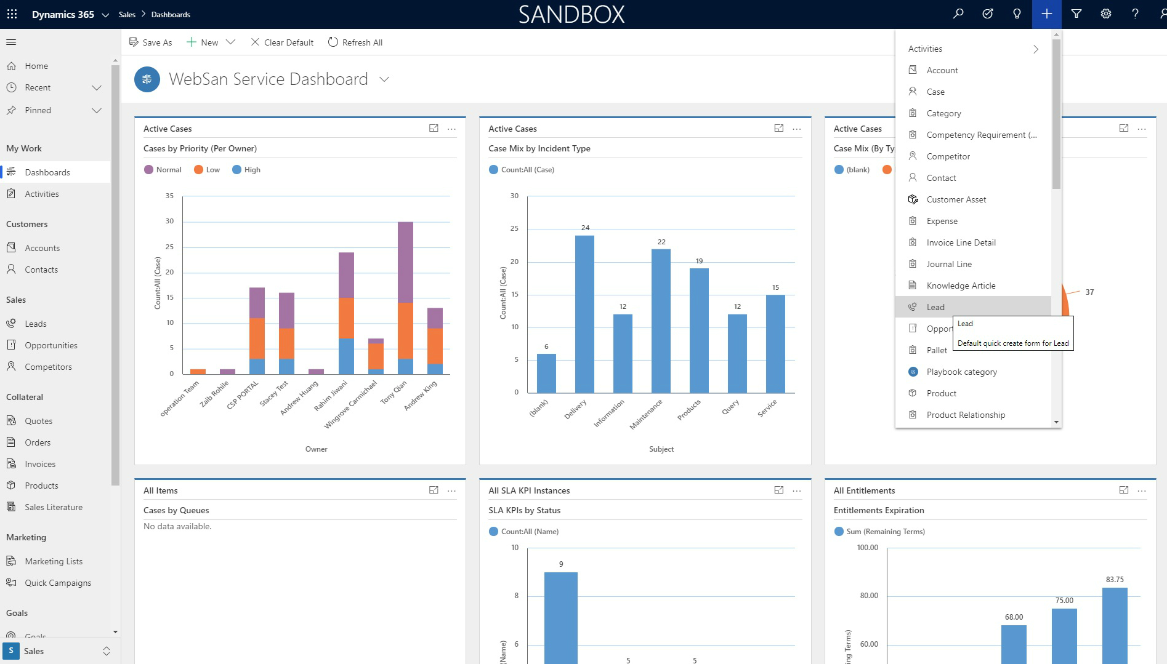Click the Clear Default button
This screenshot has height=664, width=1167.
pos(282,42)
